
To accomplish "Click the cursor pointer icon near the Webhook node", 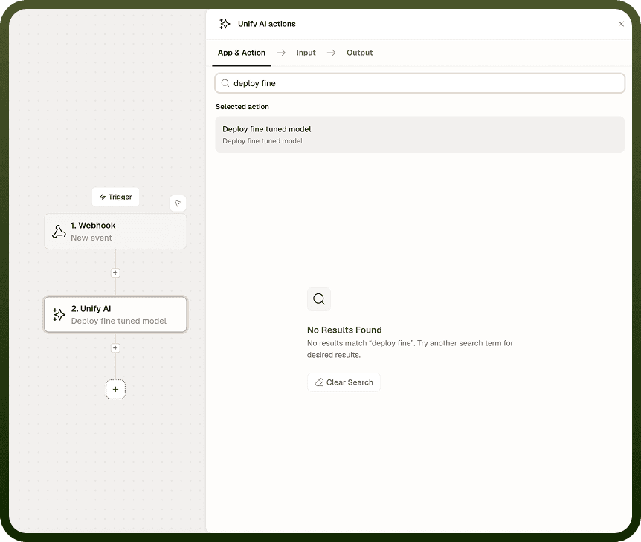I will pos(178,203).
